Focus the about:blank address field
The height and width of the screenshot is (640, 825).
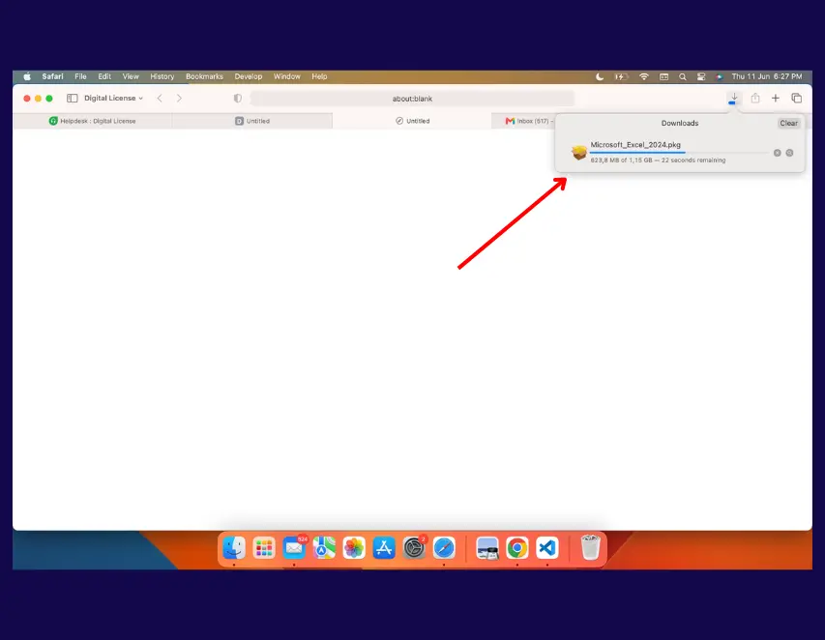(412, 99)
